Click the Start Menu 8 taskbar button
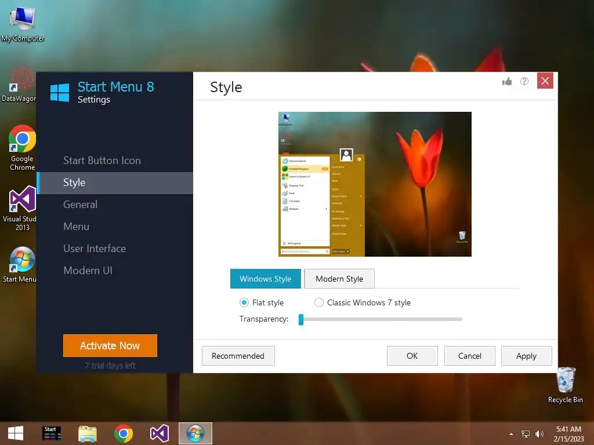The width and height of the screenshot is (594, 445). pyautogui.click(x=195, y=433)
